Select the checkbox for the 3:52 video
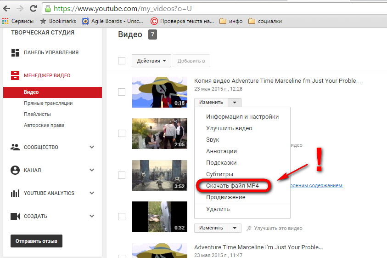This screenshot has height=258, width=387. 122,175
